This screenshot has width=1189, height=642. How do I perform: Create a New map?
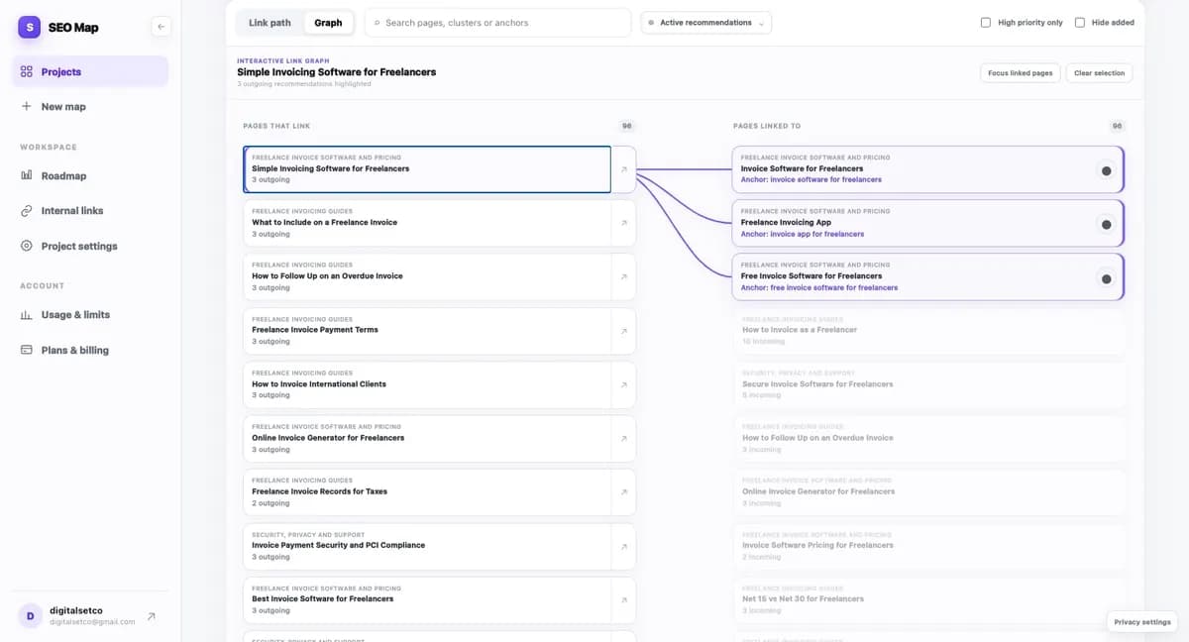[91, 106]
